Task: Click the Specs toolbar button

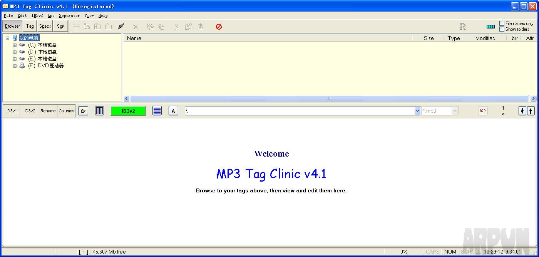Action: pos(45,26)
